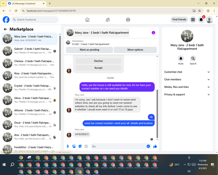The width and height of the screenshot is (218, 175).
Task: Open Crystal conversation in list
Action: coord(29,88)
